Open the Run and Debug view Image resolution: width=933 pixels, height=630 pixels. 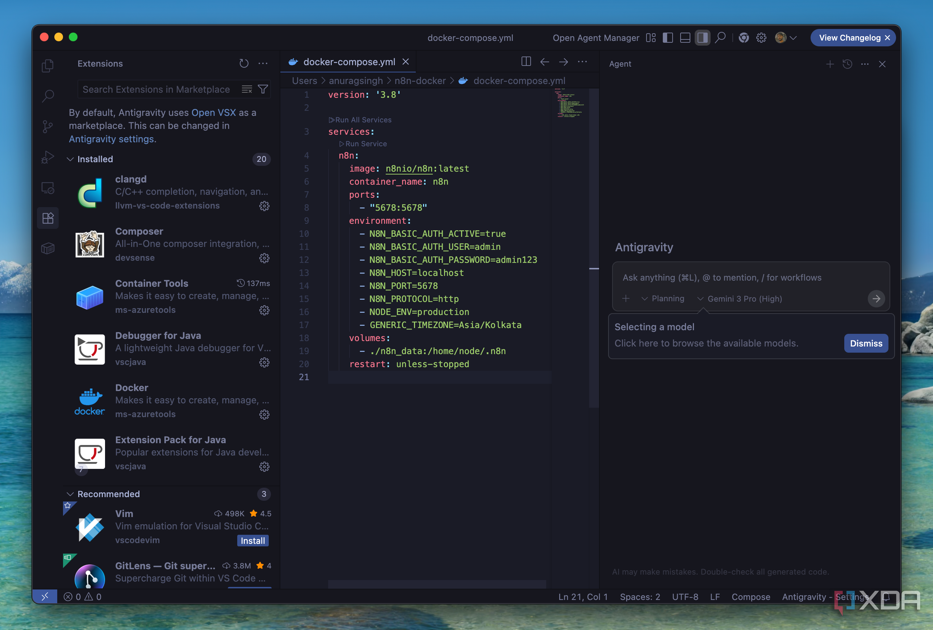click(x=48, y=157)
